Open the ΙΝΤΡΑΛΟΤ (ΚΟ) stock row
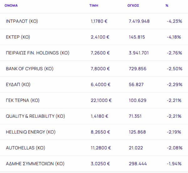 [22, 21]
